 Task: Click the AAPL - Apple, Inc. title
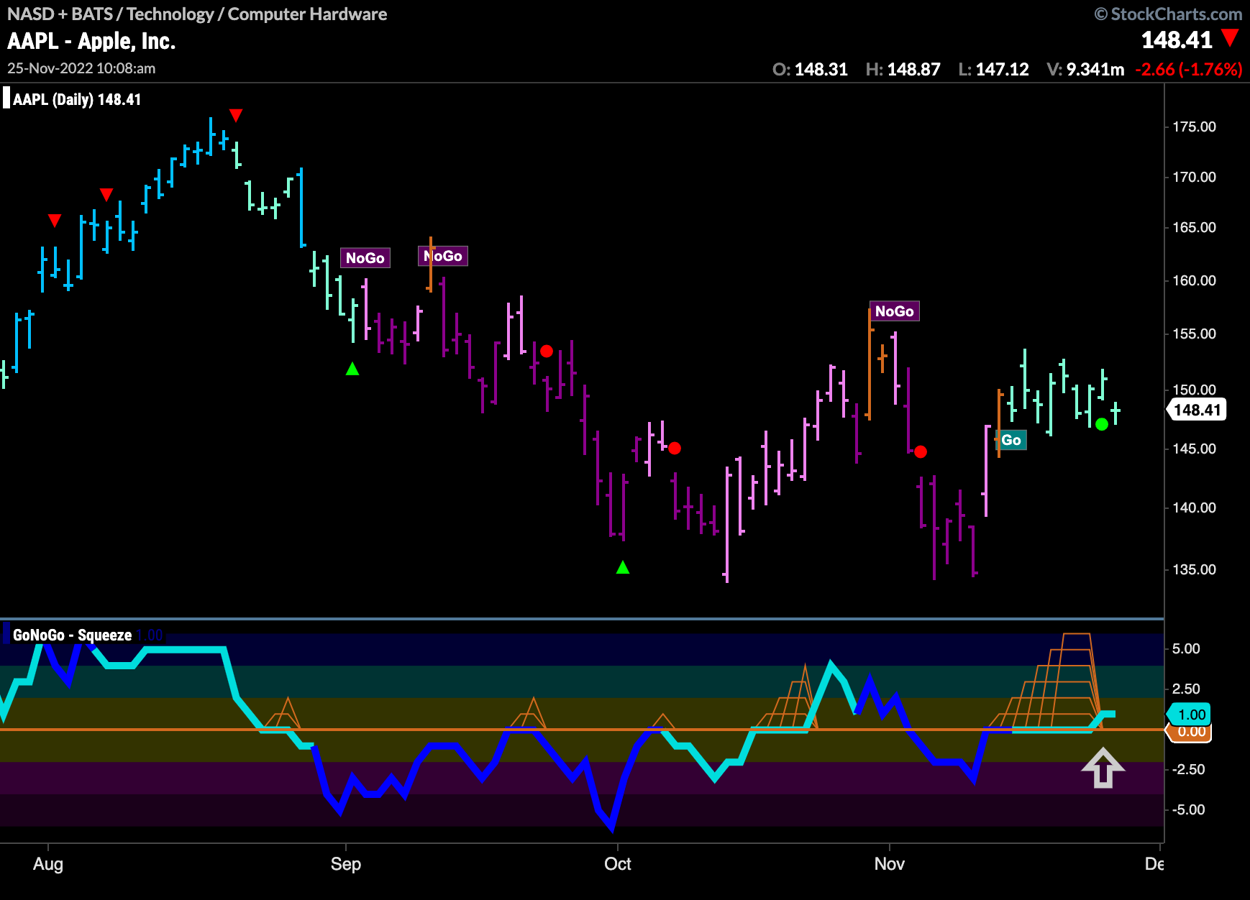pos(91,41)
